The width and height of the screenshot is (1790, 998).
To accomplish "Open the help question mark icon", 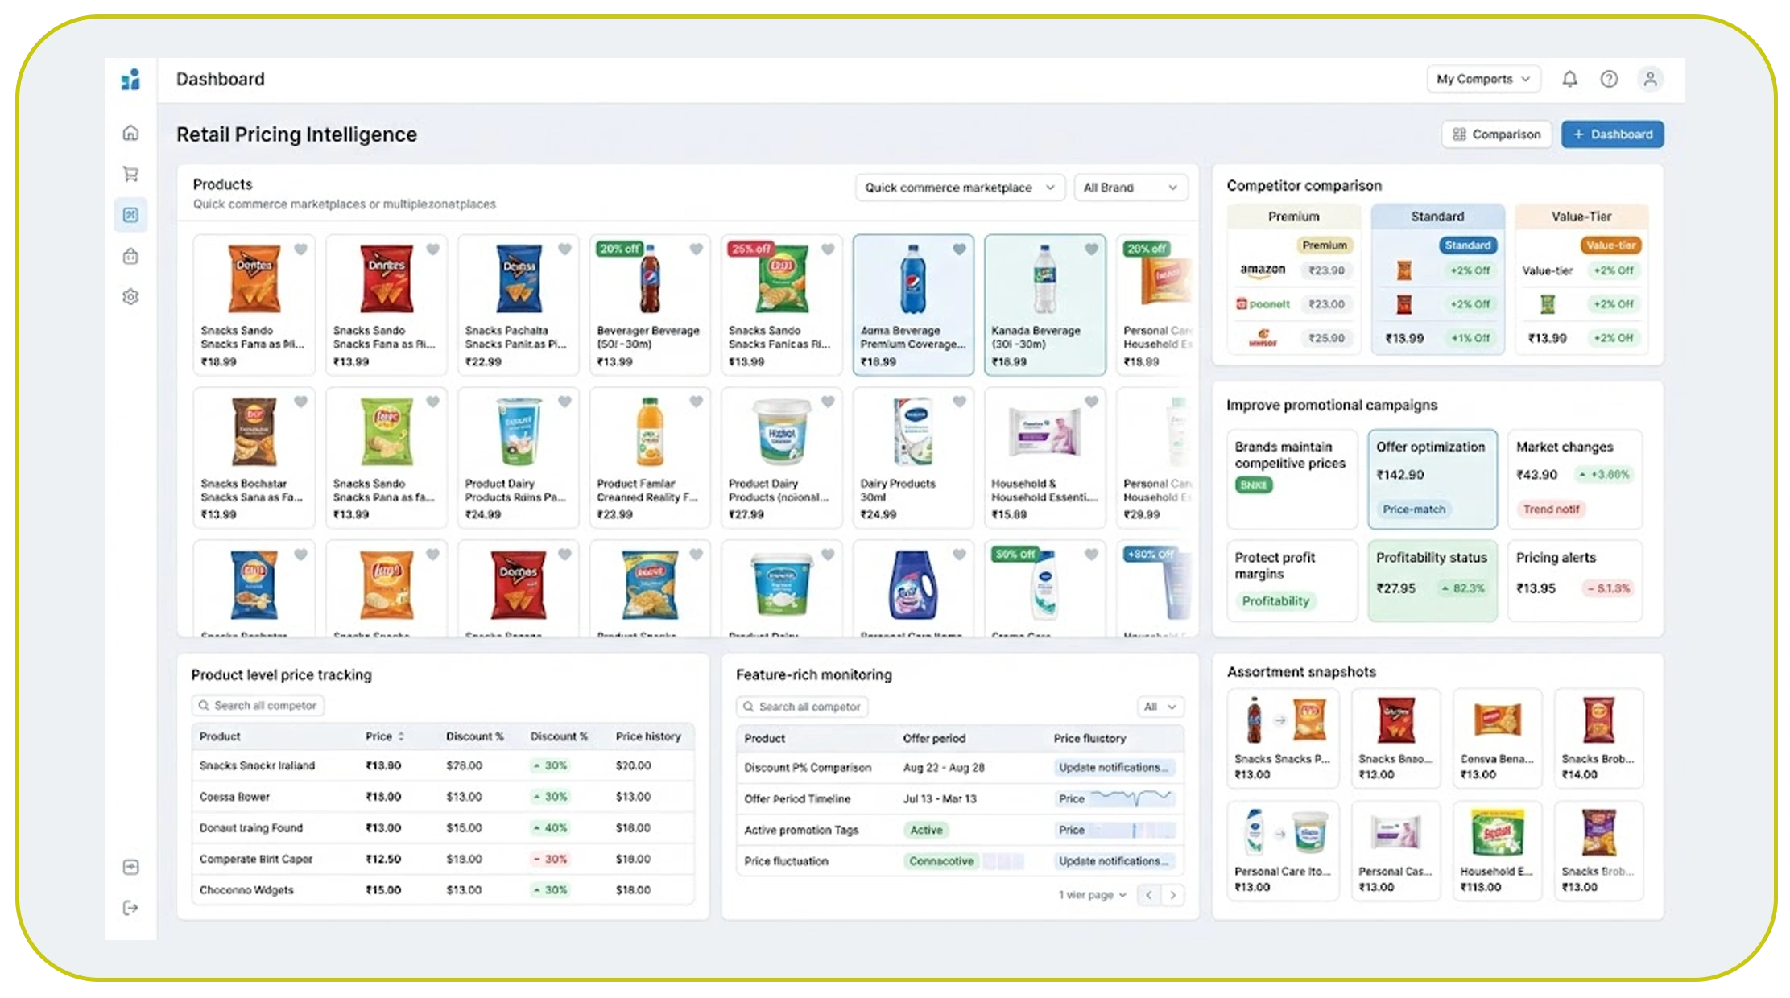I will [x=1609, y=79].
